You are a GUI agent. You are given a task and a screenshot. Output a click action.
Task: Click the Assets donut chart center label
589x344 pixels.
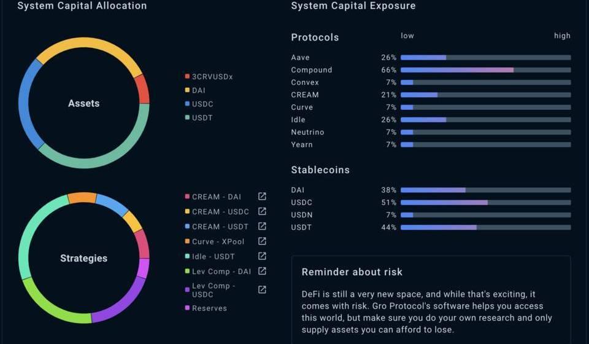[x=83, y=104]
